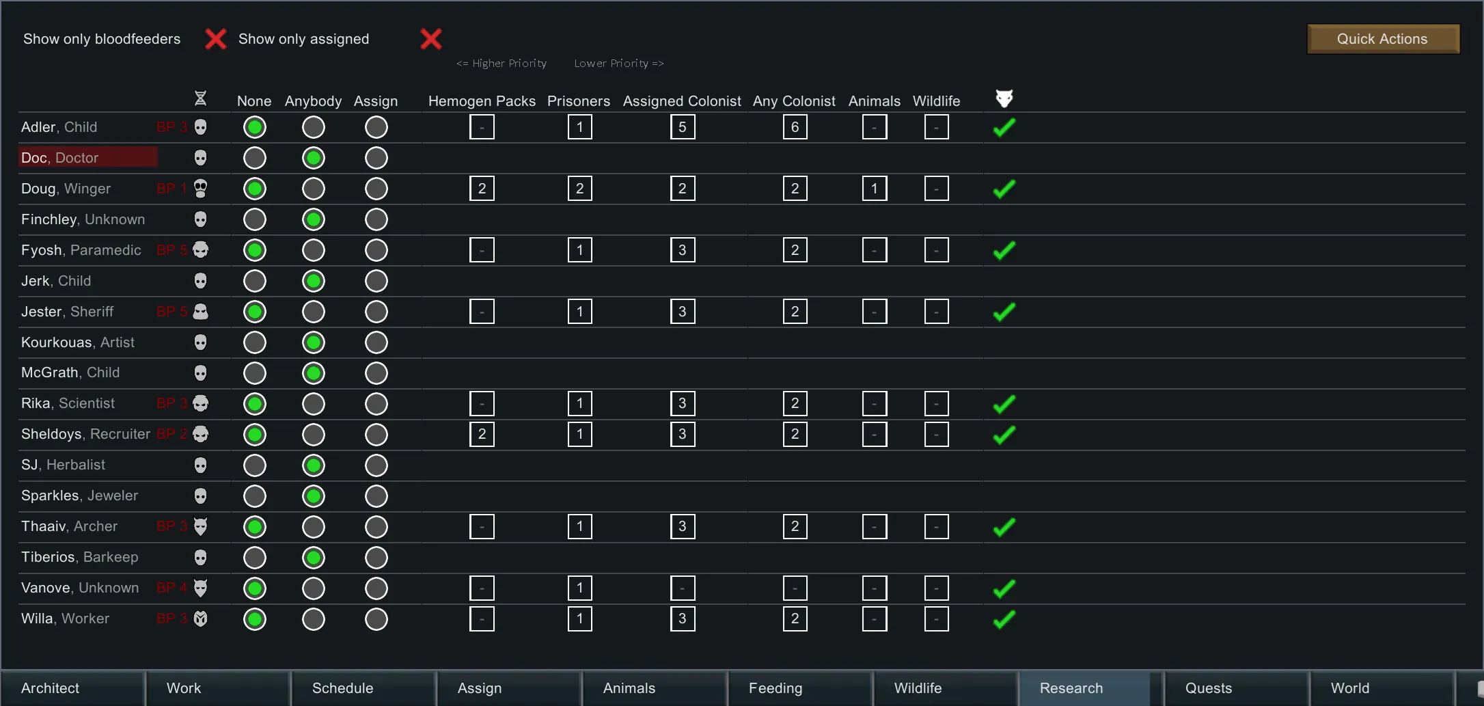Toggle the Show only assigned red X

(430, 39)
